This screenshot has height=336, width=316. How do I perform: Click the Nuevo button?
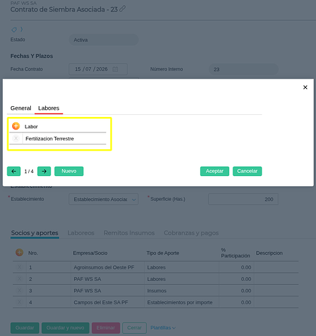click(x=69, y=171)
